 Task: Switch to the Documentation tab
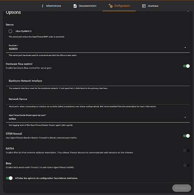[x=85, y=6]
